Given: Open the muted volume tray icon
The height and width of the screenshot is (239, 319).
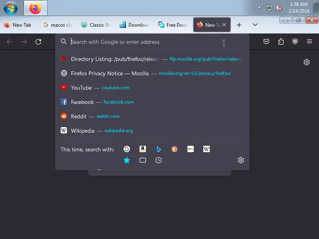Looking at the screenshot, I should point(279,8).
